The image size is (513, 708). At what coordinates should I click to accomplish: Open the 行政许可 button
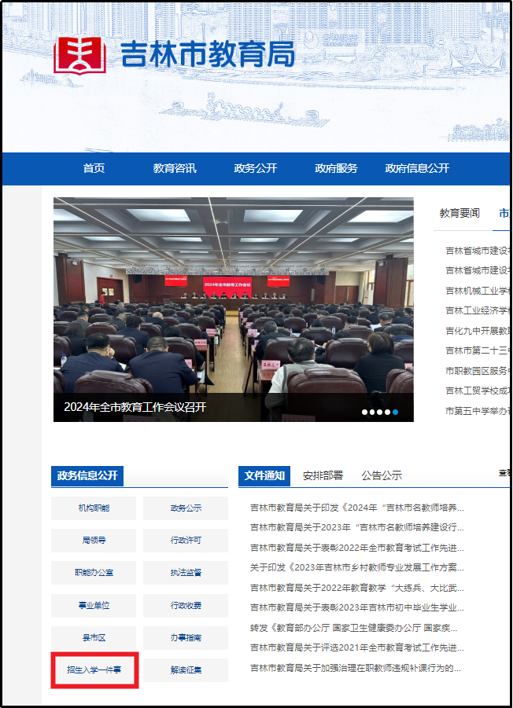pos(186,541)
